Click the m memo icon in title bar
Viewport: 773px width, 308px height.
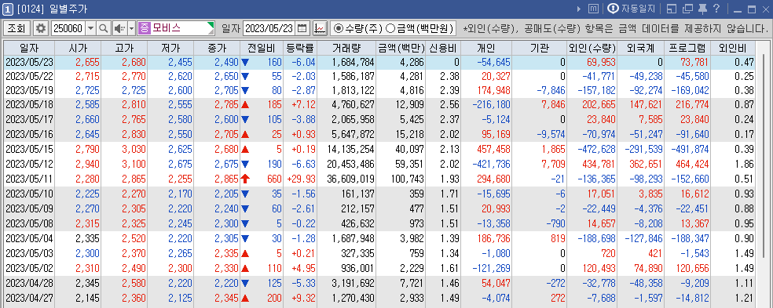click(594, 9)
